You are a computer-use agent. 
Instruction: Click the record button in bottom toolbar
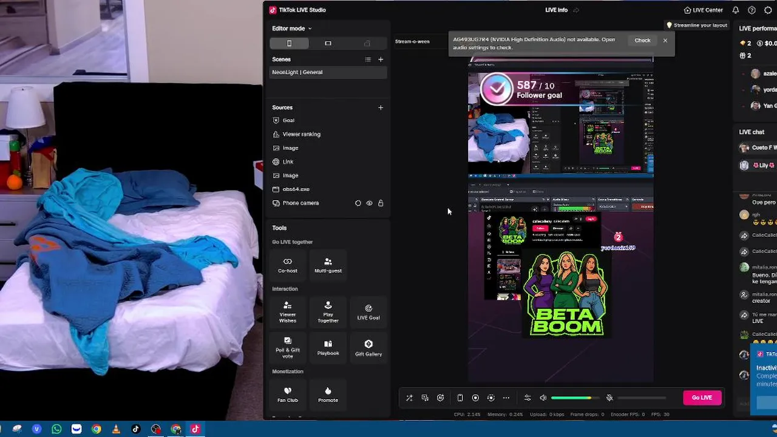(475, 398)
